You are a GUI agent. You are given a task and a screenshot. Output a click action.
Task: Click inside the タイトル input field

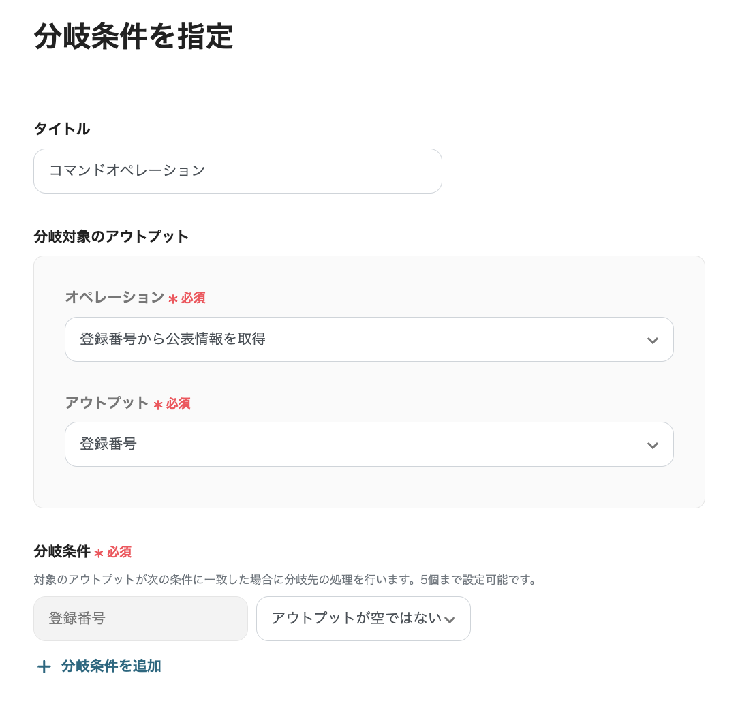pos(238,171)
